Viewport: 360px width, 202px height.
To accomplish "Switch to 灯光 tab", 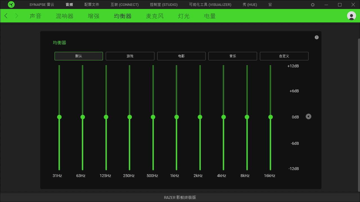I will click(x=184, y=16).
